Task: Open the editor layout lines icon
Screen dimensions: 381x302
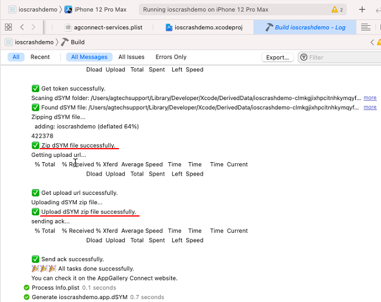Action: pyautogui.click(x=366, y=27)
